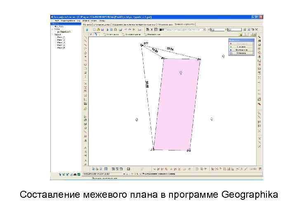Click the red tool icon in right toolbar

click(x=259, y=104)
